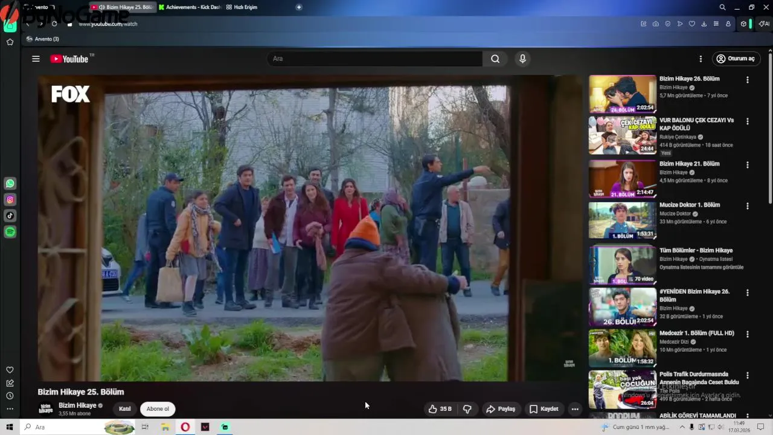Focus the YouTube Ara search field

pyautogui.click(x=374, y=59)
